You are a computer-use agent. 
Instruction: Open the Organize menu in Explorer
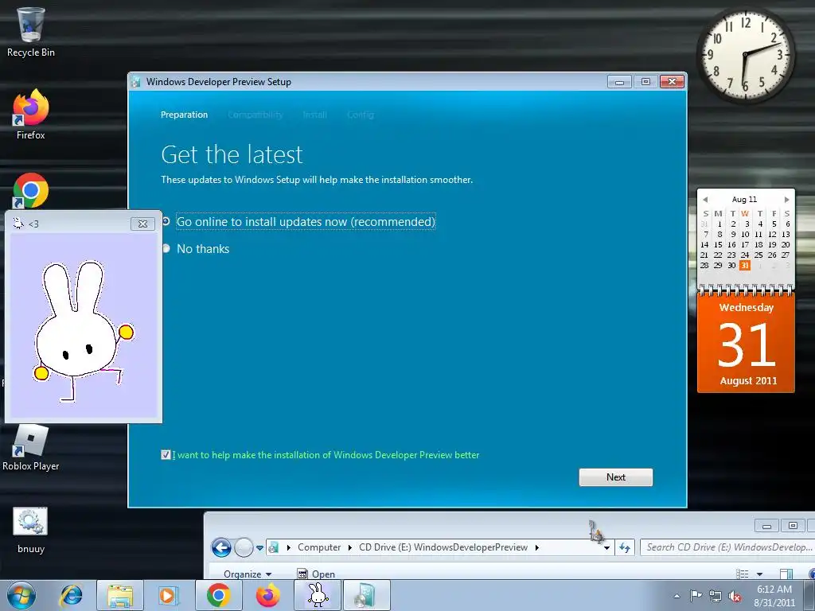(x=248, y=574)
